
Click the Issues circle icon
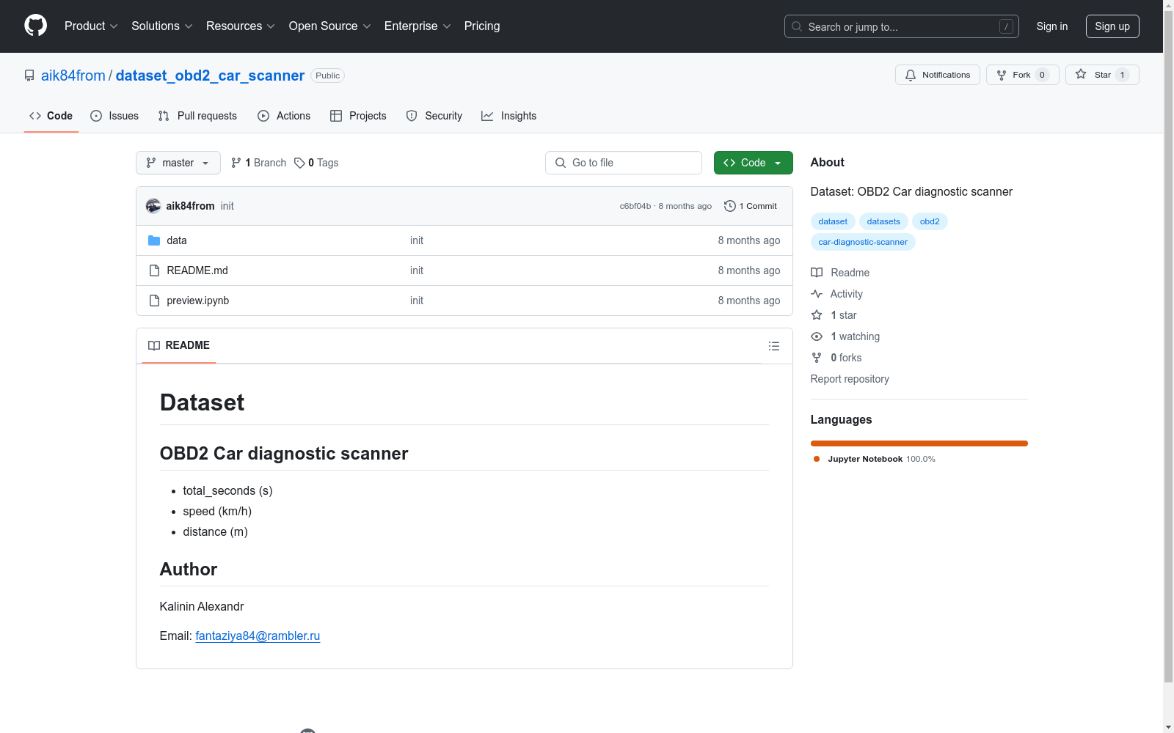(96, 116)
